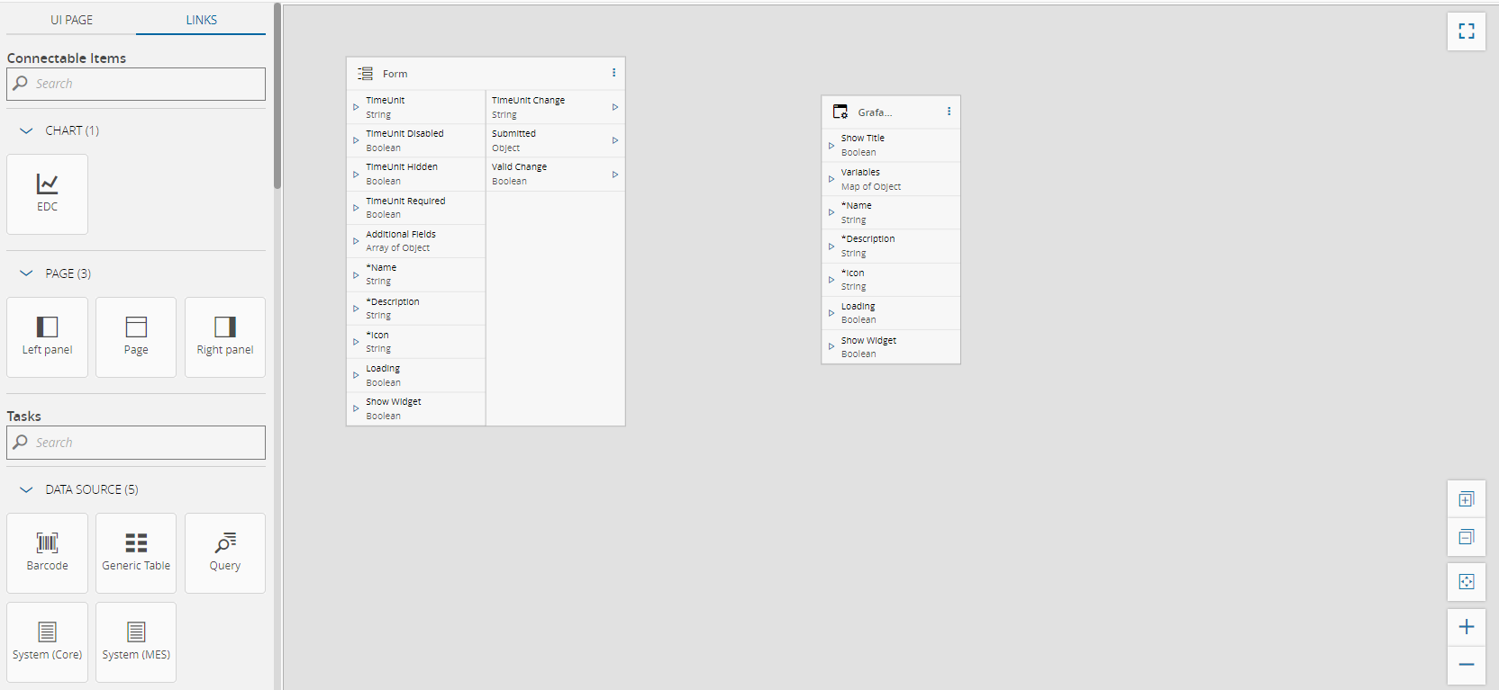Click the fit-to-view canvas button
Image resolution: width=1499 pixels, height=690 pixels.
(1466, 582)
